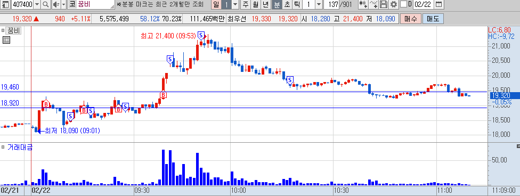Open the minute interval dropdown after 틱
The width and height of the screenshot is (520, 196).
click(x=319, y=4)
